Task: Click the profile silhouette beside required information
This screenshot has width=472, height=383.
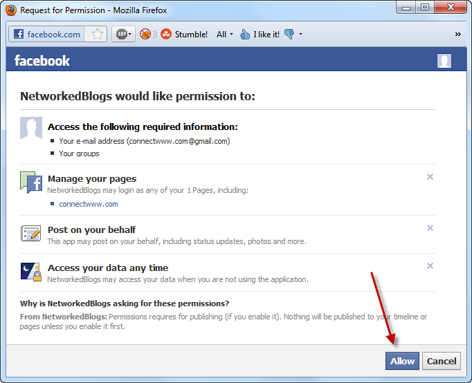Action: click(x=31, y=128)
